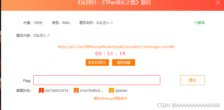The image size is (224, 110).
Task: Click the 延长时间(3) button
Action: (97, 63)
